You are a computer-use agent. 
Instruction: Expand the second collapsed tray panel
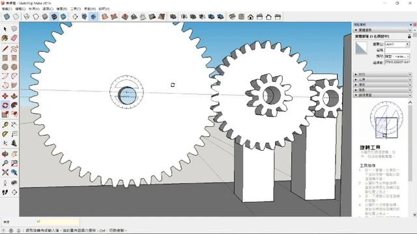pyautogui.click(x=382, y=79)
